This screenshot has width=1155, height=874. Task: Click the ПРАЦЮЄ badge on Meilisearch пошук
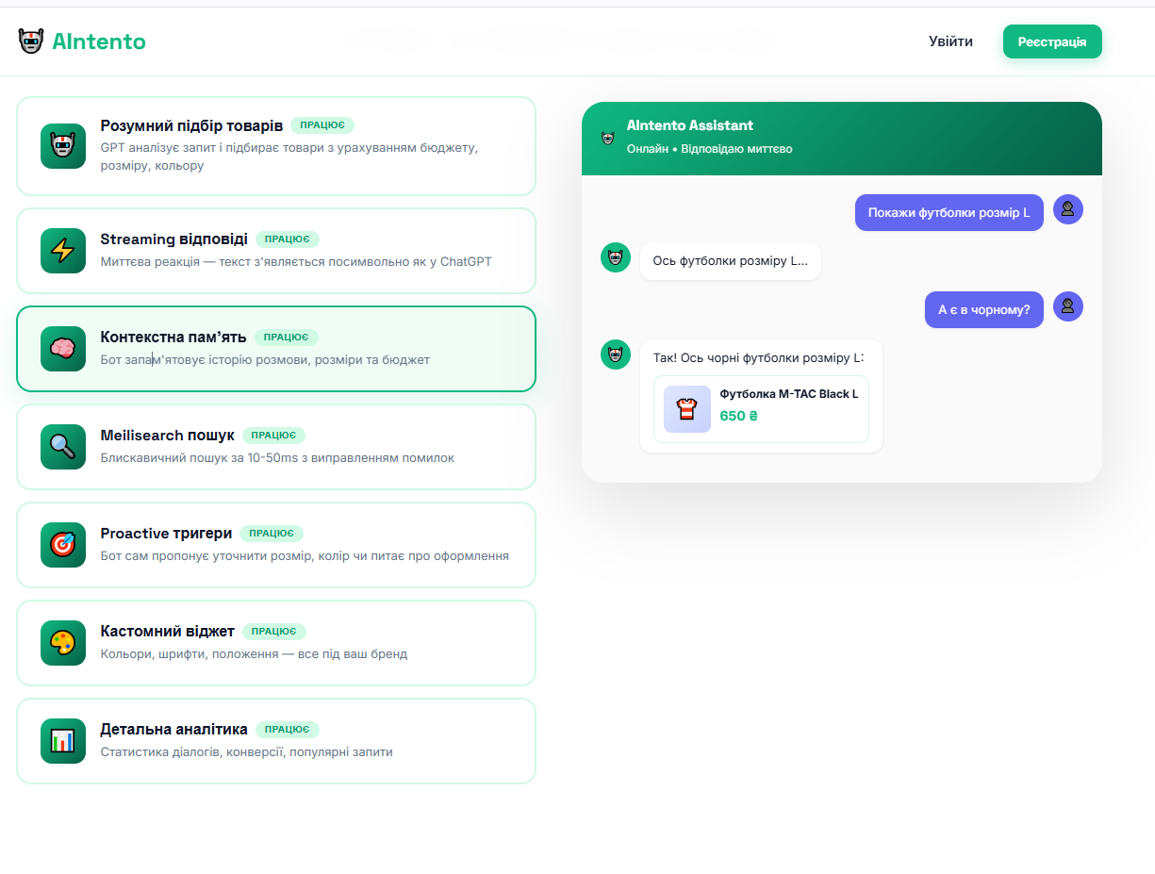[273, 435]
